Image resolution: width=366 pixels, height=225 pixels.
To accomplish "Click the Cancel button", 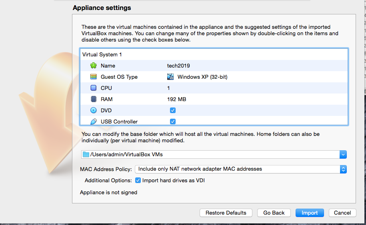I will 342,213.
